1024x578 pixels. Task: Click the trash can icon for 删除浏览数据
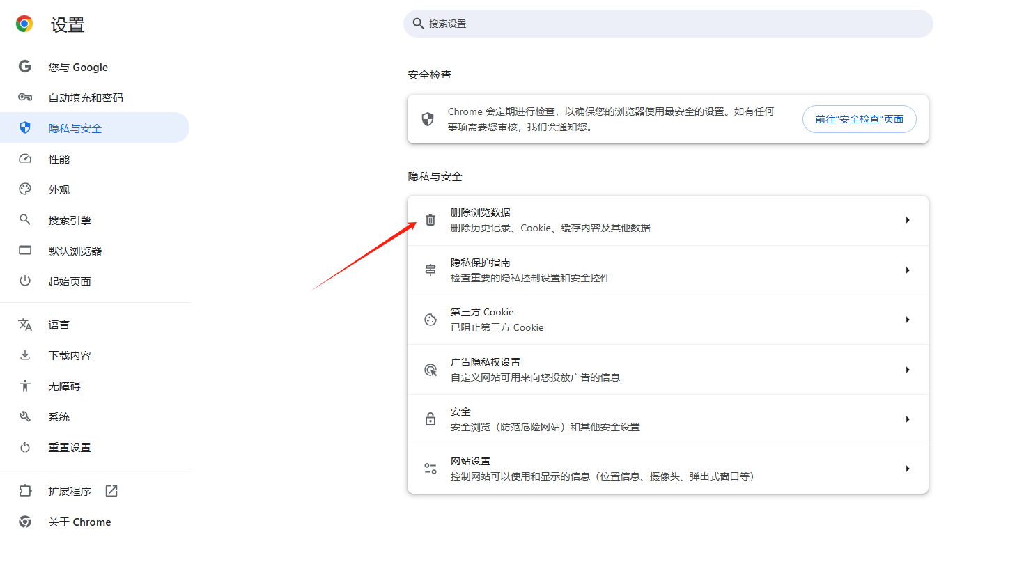click(430, 220)
